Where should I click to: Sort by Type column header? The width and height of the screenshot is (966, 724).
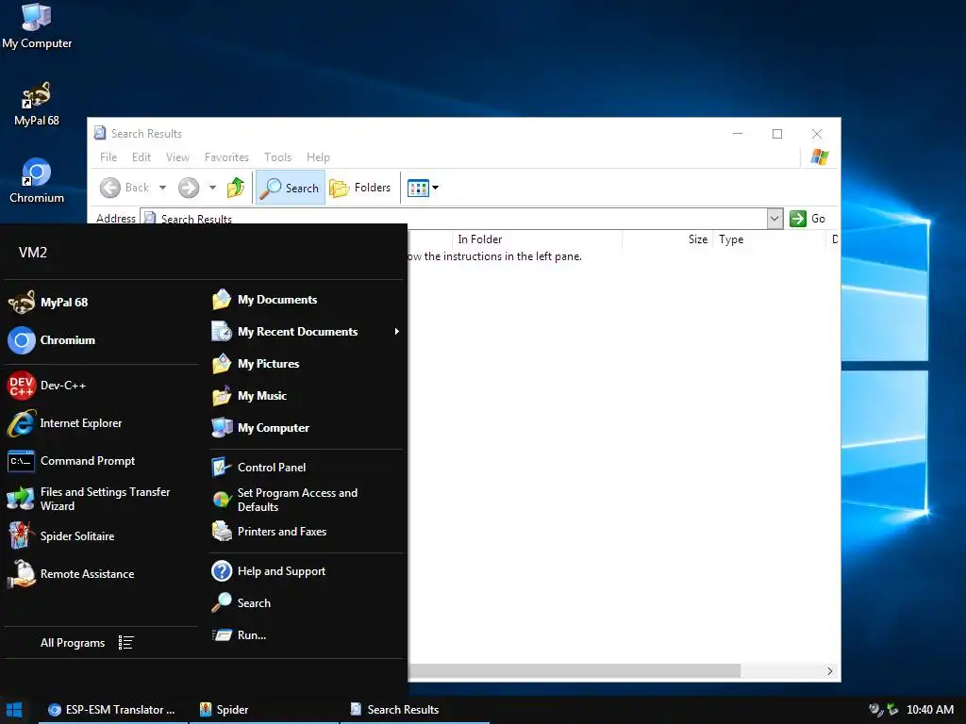[x=769, y=239]
